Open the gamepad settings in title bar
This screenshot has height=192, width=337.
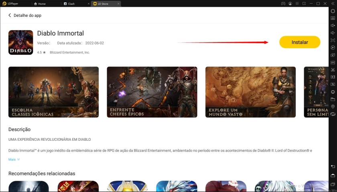click(x=283, y=4)
